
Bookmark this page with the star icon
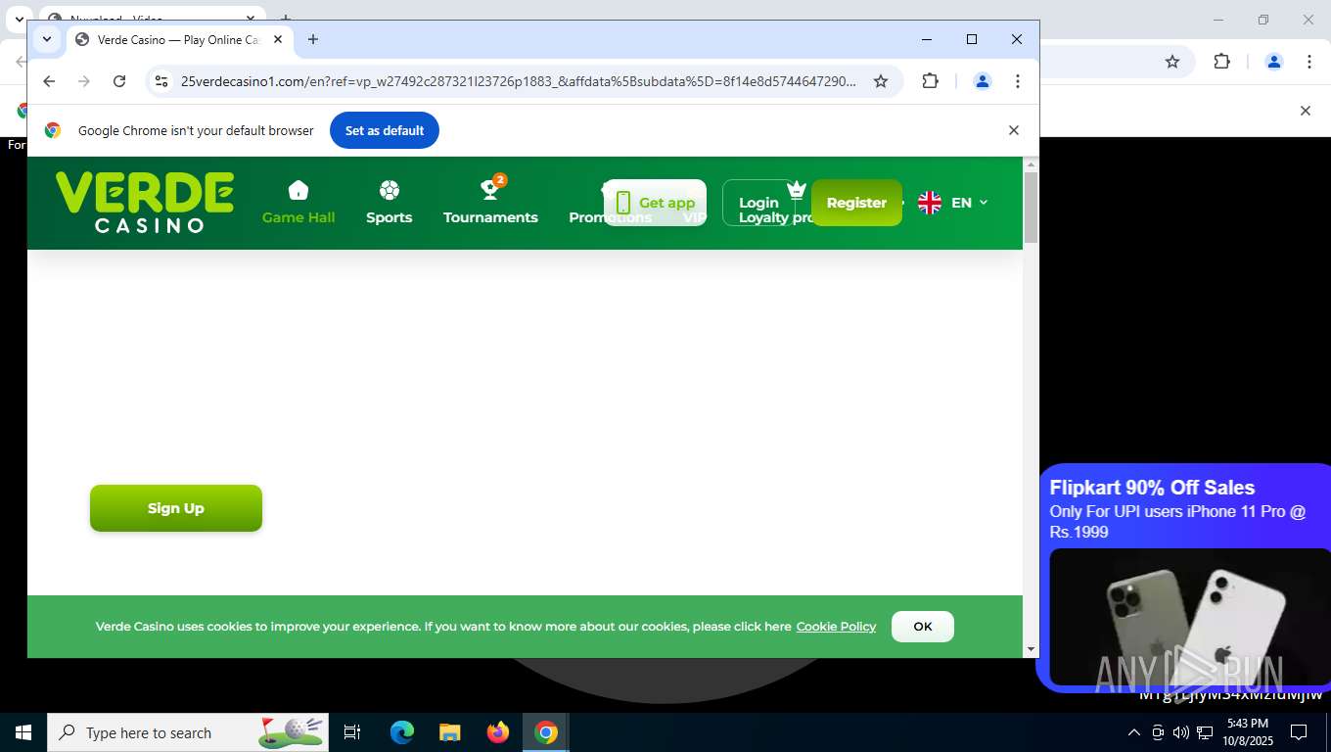881,81
